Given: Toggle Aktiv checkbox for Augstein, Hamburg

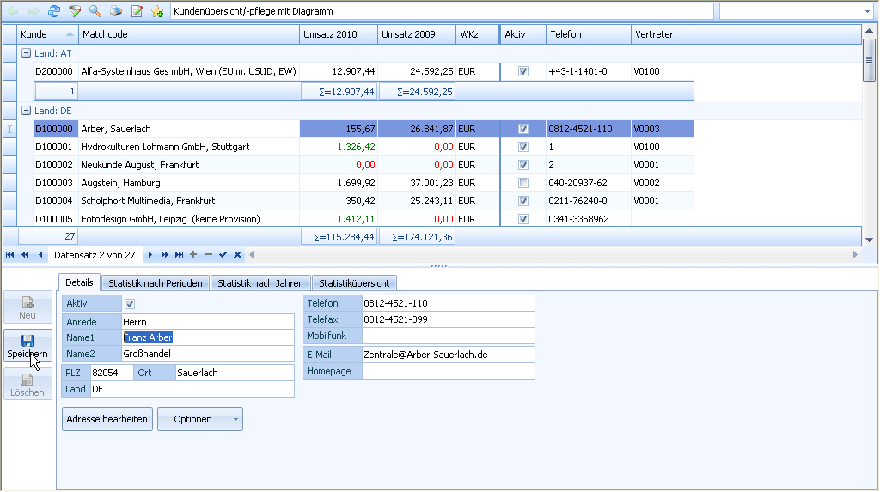Looking at the screenshot, I should tap(523, 183).
